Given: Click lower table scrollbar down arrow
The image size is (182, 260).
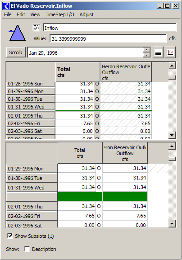Looking at the screenshot, I should (172, 224).
